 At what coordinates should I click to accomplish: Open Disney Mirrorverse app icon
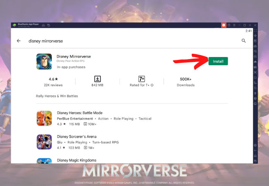(44, 61)
